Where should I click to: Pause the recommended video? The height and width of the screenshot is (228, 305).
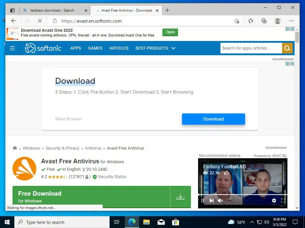coord(203,201)
